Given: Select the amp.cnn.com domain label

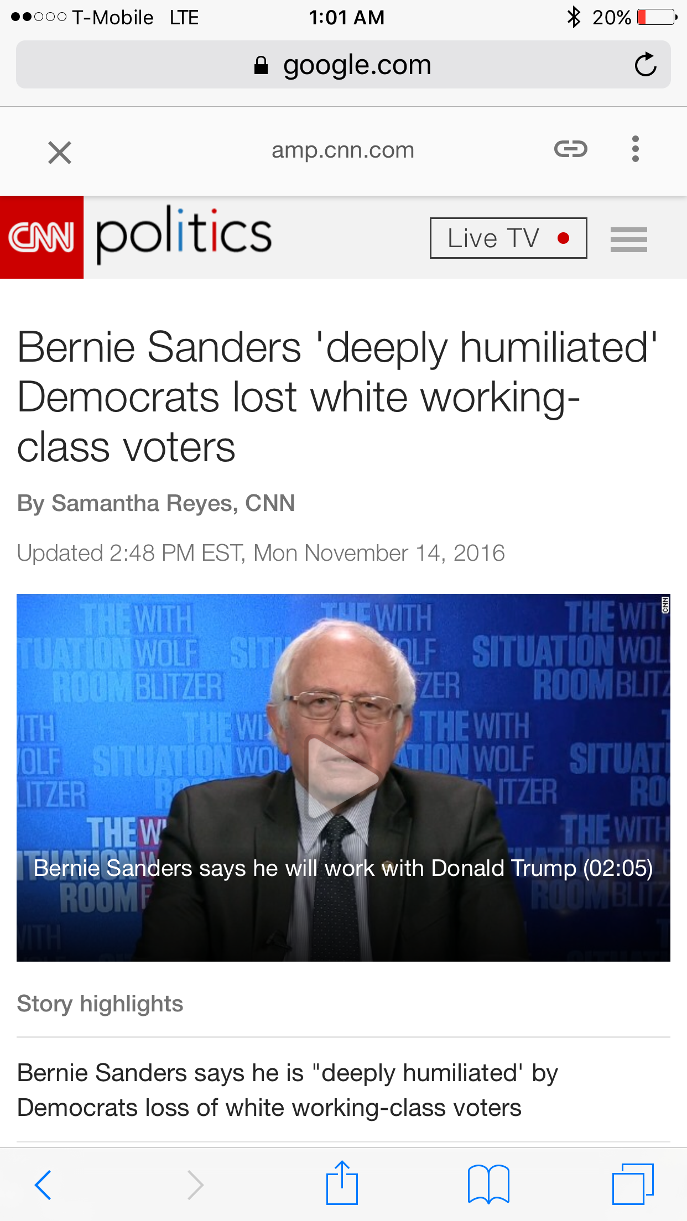Looking at the screenshot, I should 343,150.
